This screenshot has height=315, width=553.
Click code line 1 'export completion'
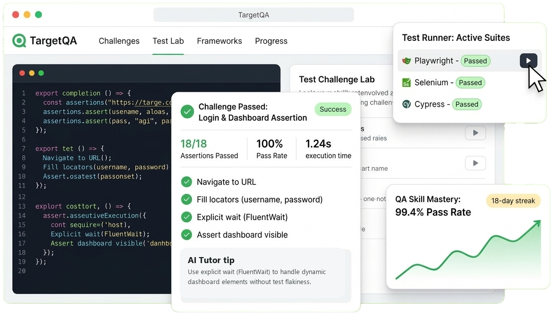click(x=83, y=93)
